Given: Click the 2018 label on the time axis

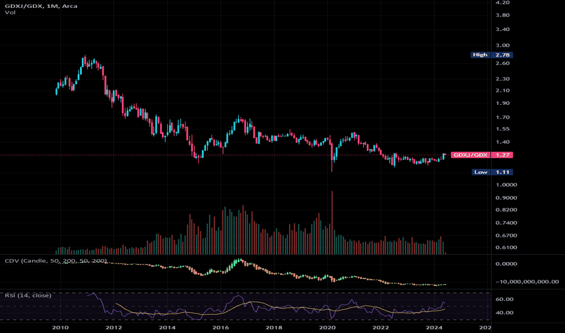Looking at the screenshot, I should click(274, 328).
